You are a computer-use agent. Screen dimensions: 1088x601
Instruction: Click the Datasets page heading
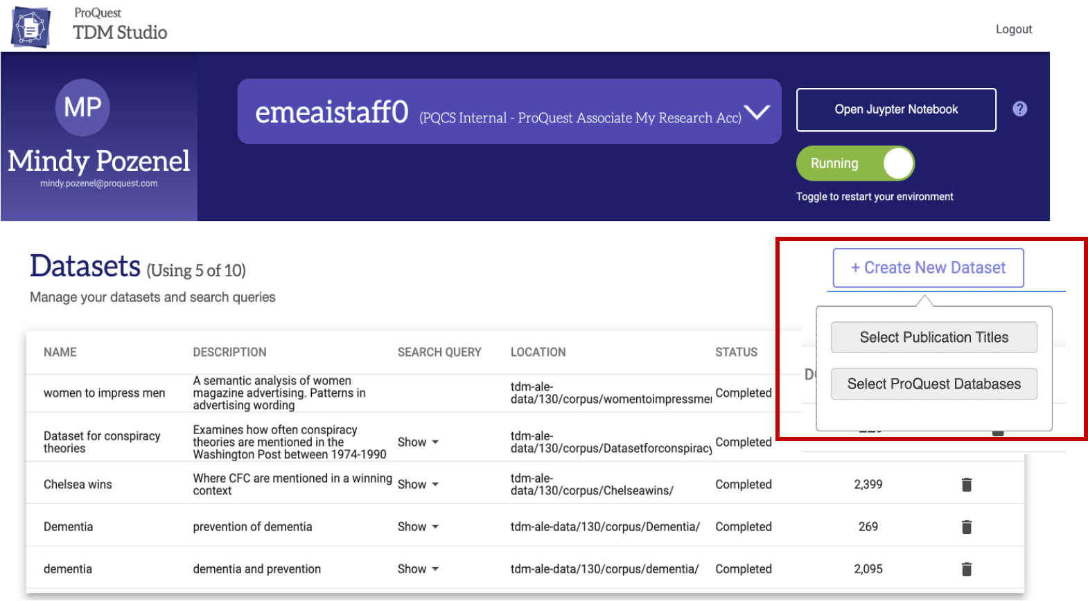pyautogui.click(x=85, y=267)
